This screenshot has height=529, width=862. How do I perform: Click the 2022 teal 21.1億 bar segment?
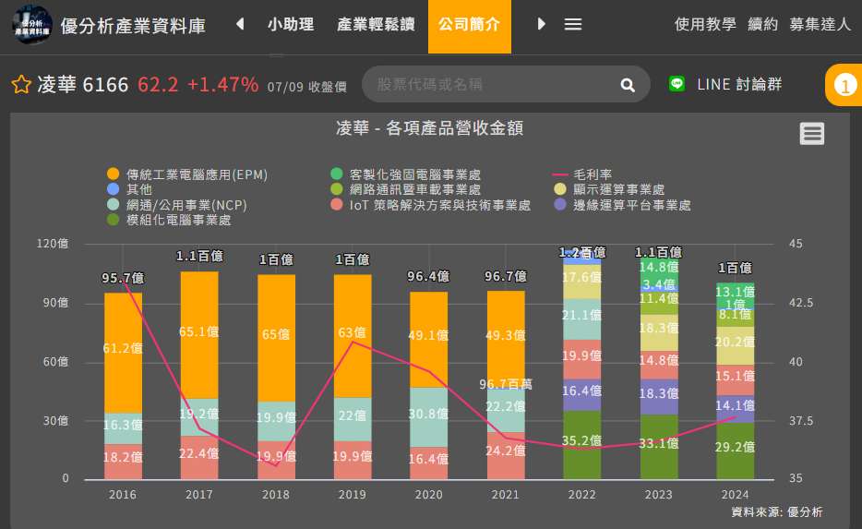[x=582, y=319]
